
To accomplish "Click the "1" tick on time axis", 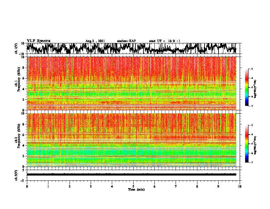I will [48, 186].
